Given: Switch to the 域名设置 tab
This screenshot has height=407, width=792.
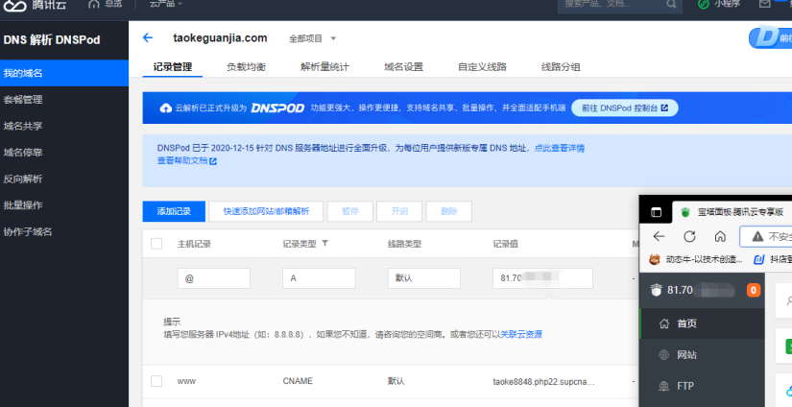Looking at the screenshot, I should (x=403, y=66).
